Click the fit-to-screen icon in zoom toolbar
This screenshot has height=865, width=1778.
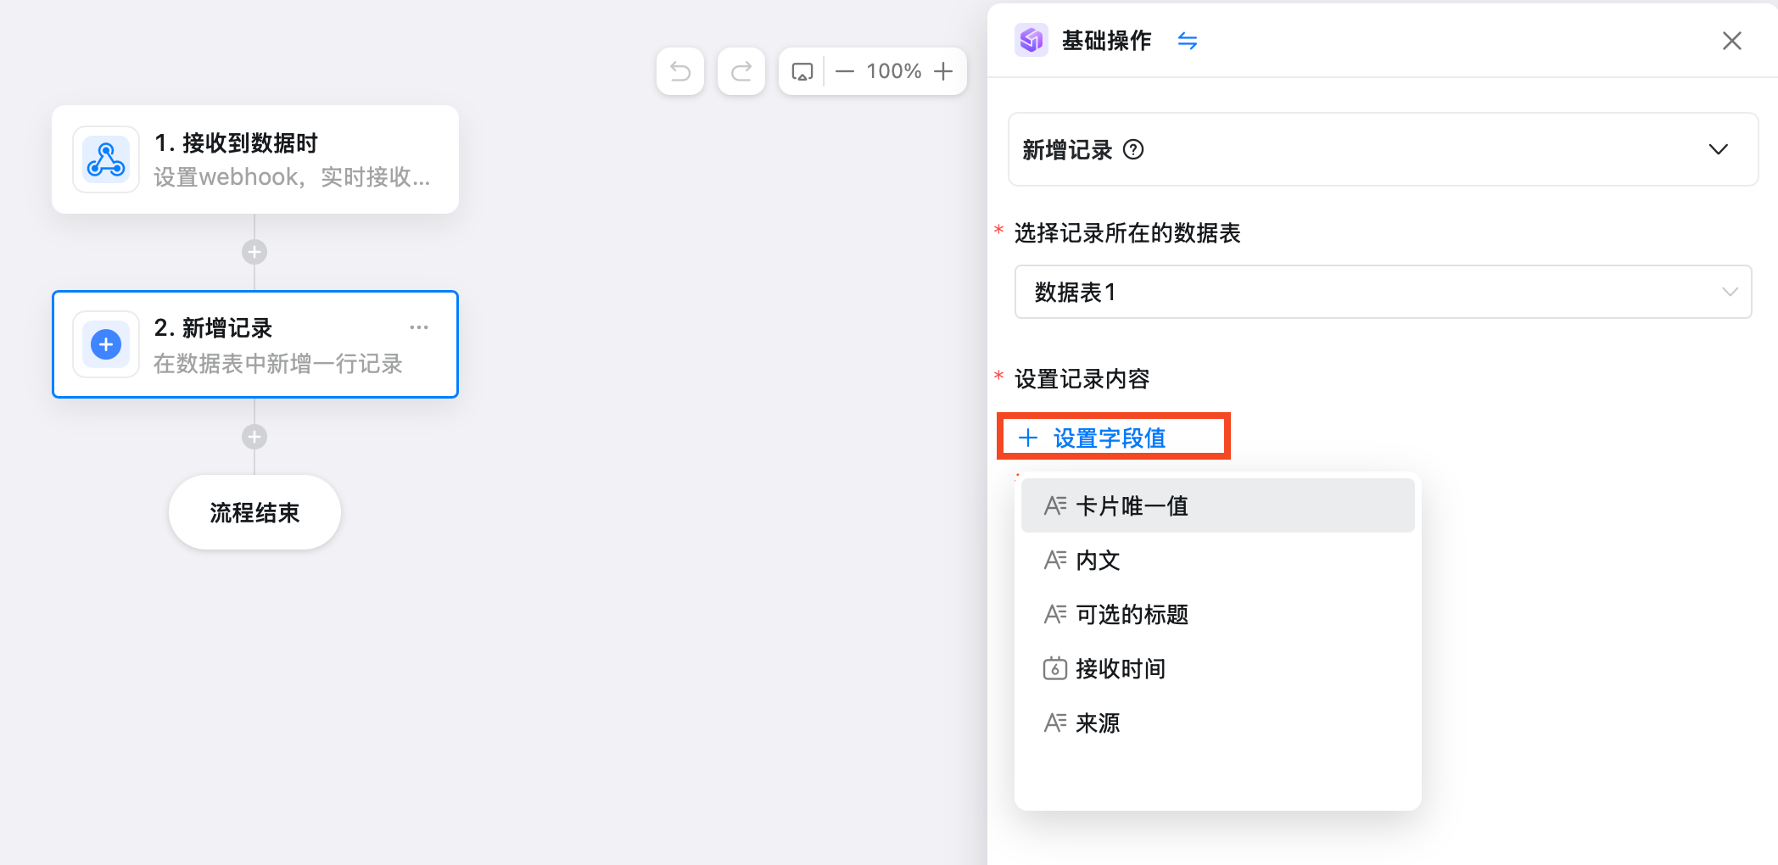tap(802, 71)
